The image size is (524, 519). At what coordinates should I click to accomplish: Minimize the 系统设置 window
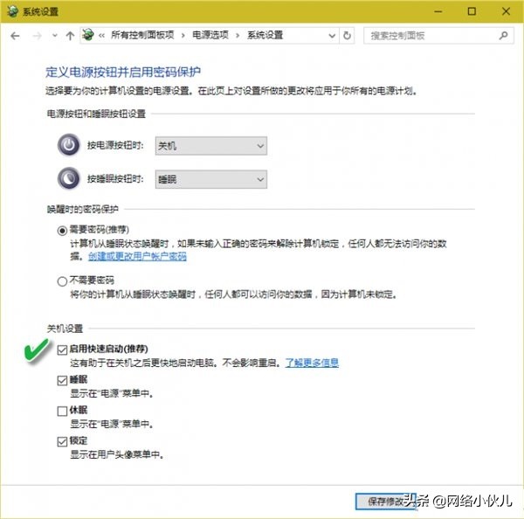click(438, 11)
